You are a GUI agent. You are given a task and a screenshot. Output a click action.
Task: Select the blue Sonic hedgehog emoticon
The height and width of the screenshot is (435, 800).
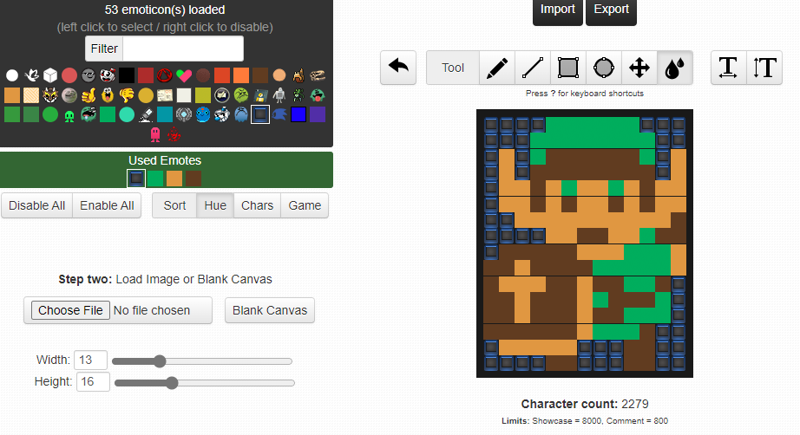point(279,114)
